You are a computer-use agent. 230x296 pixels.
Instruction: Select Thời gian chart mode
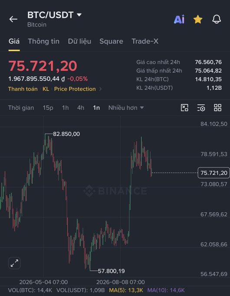coord(21,108)
